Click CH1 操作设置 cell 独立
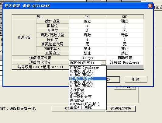The image size is (162, 123). coord(88,21)
